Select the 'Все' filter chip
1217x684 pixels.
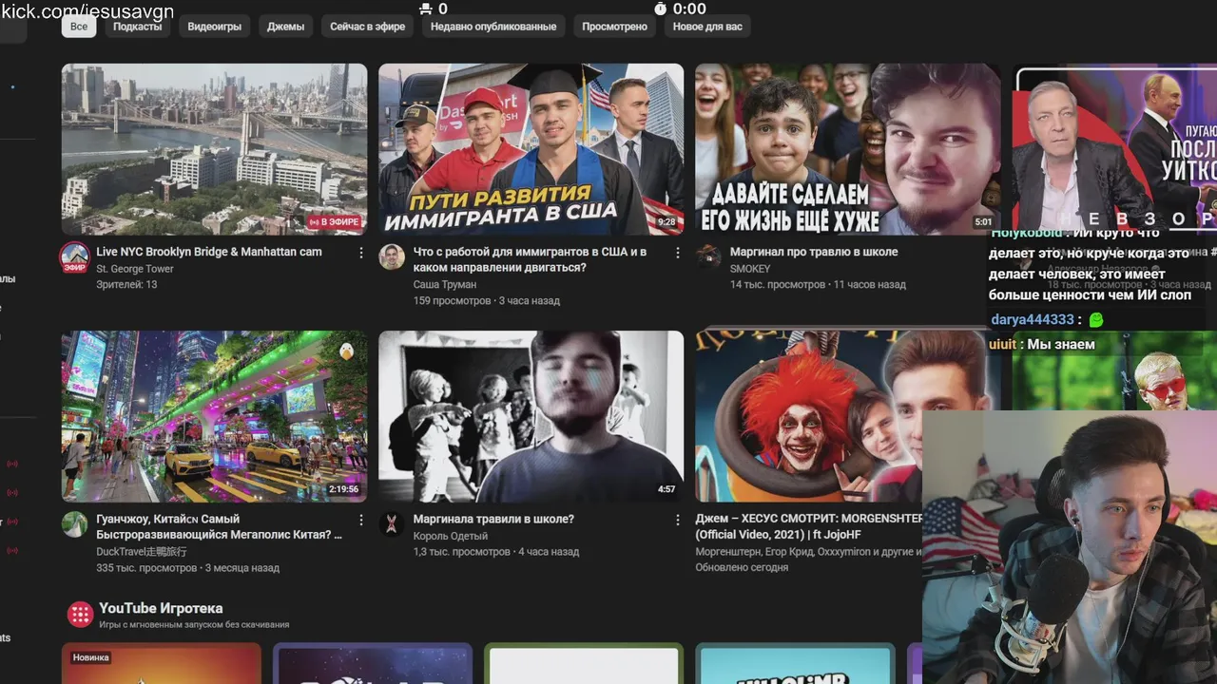tap(79, 27)
